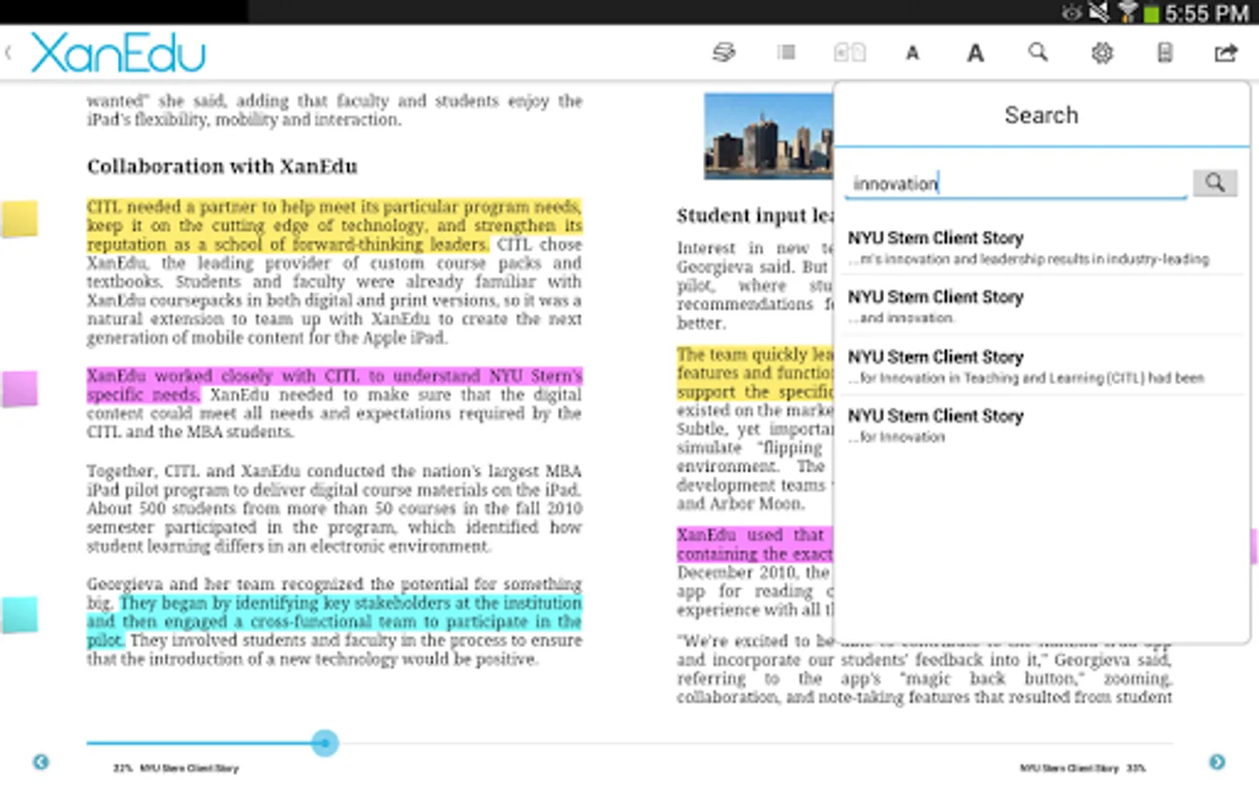Open the search result "...and innovation."
Screen dimensions: 1259x786
click(1041, 307)
